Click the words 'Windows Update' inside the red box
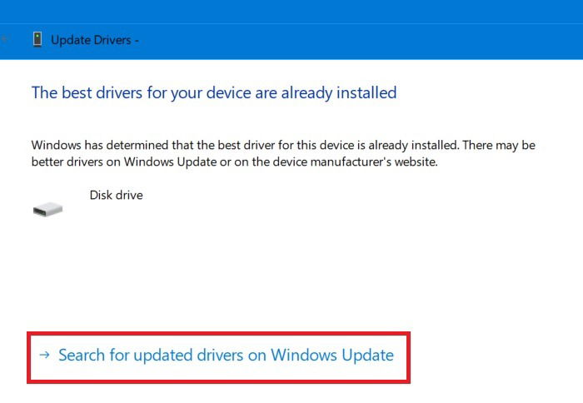Screen dimensions: 583x403 click(x=332, y=355)
